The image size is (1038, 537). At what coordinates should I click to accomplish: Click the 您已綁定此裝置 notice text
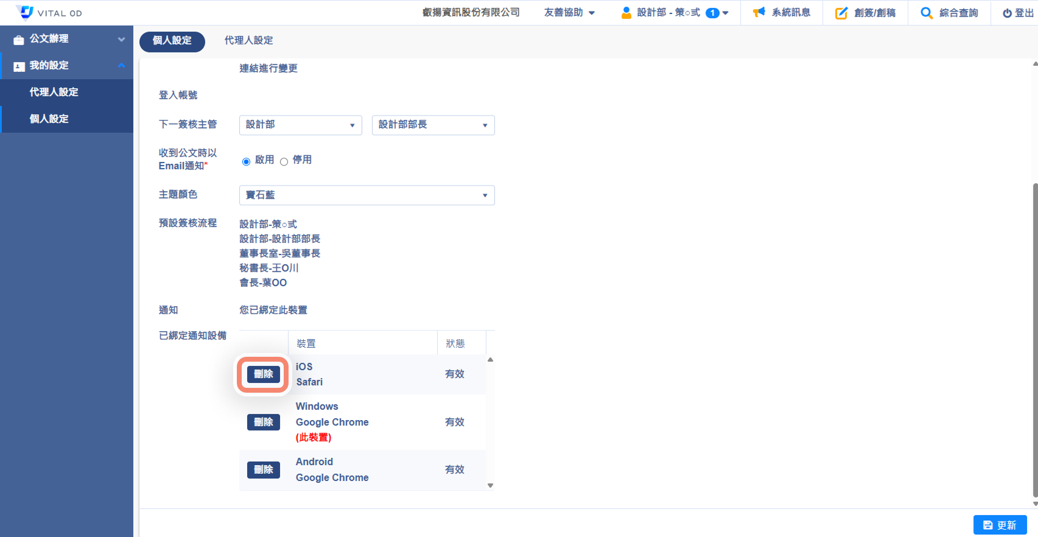pos(273,310)
